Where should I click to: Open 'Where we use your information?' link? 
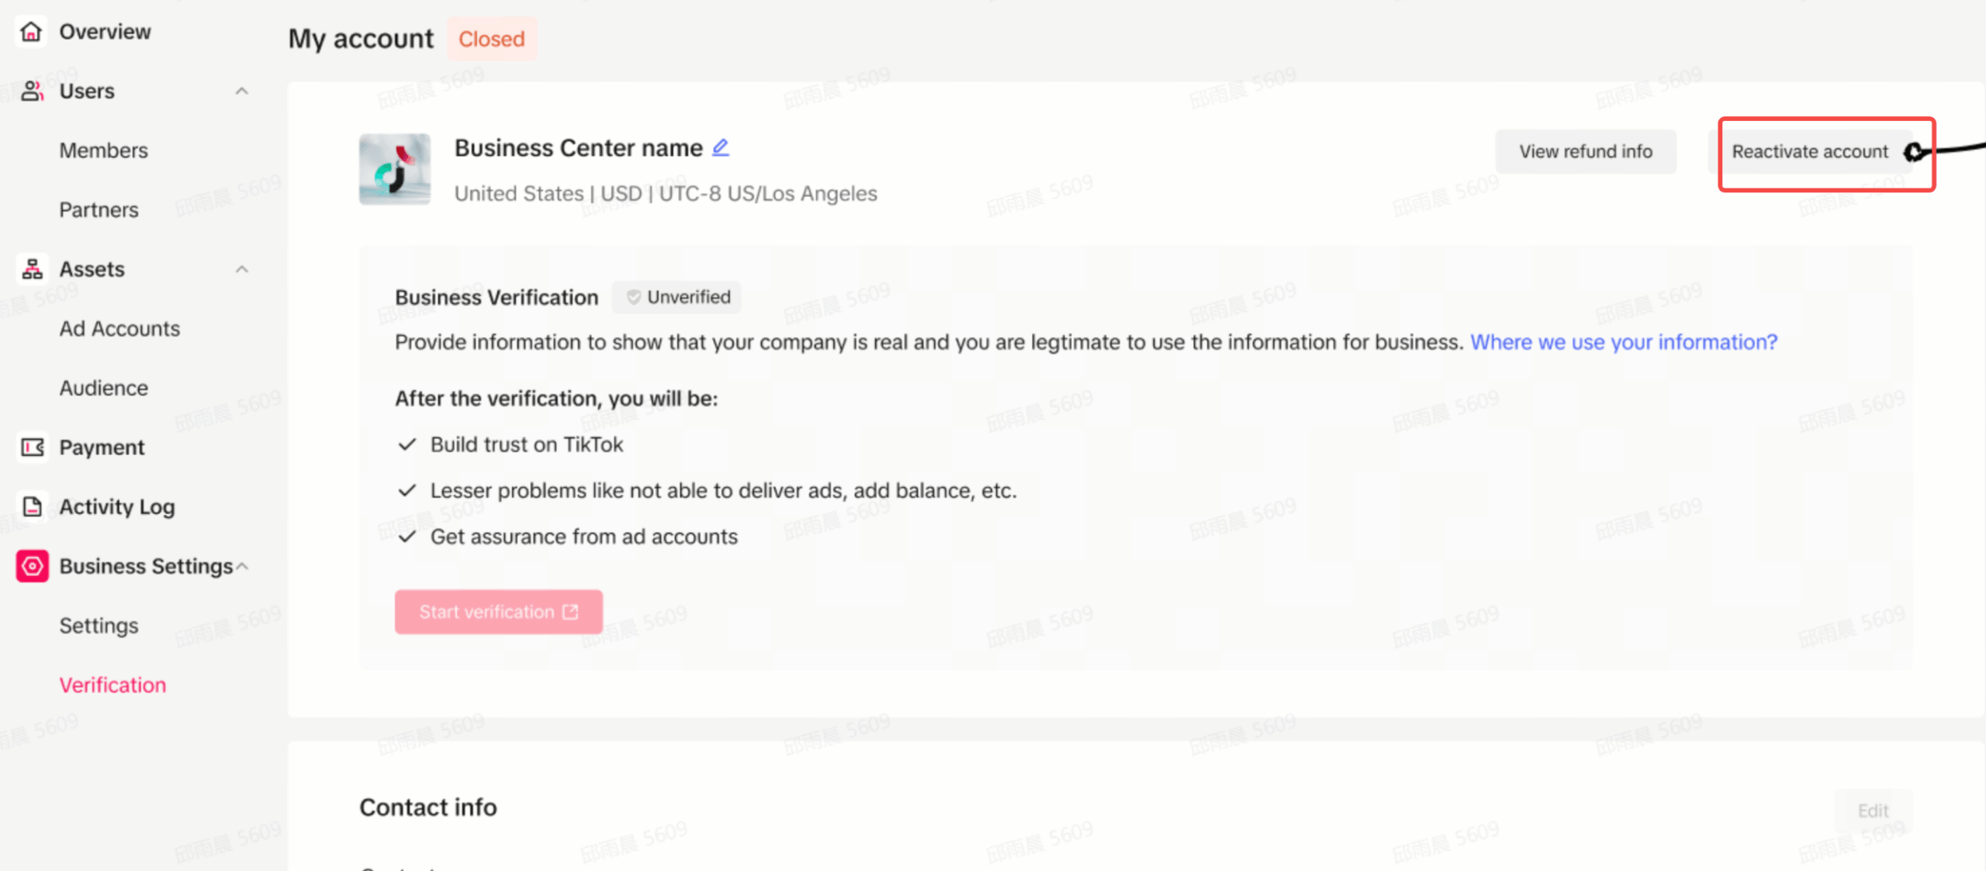pyautogui.click(x=1624, y=342)
